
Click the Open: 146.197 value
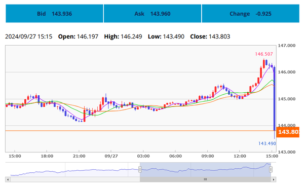(78, 36)
